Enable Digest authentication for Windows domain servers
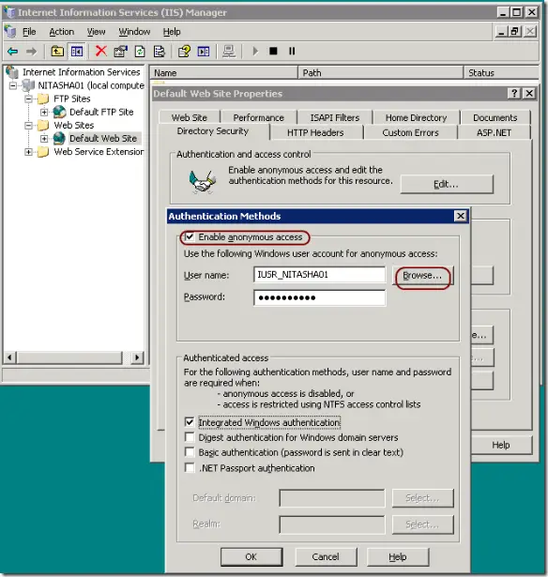 point(190,437)
